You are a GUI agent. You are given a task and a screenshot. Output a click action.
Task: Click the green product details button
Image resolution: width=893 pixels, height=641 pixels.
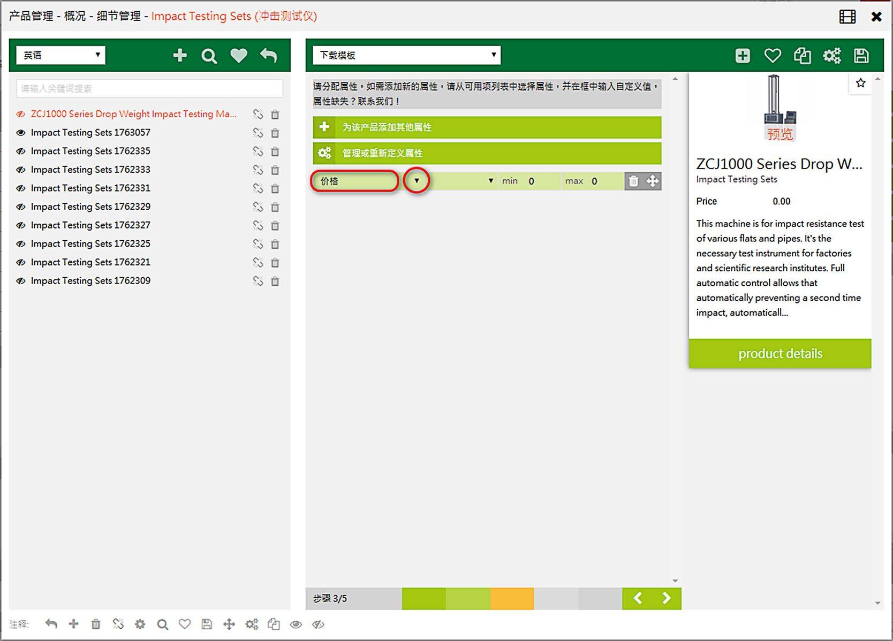[780, 354]
